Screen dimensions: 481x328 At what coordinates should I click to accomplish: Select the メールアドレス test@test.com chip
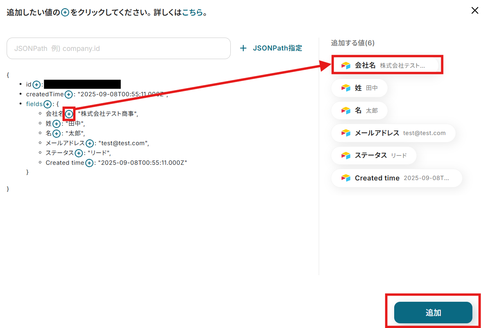tap(393, 133)
